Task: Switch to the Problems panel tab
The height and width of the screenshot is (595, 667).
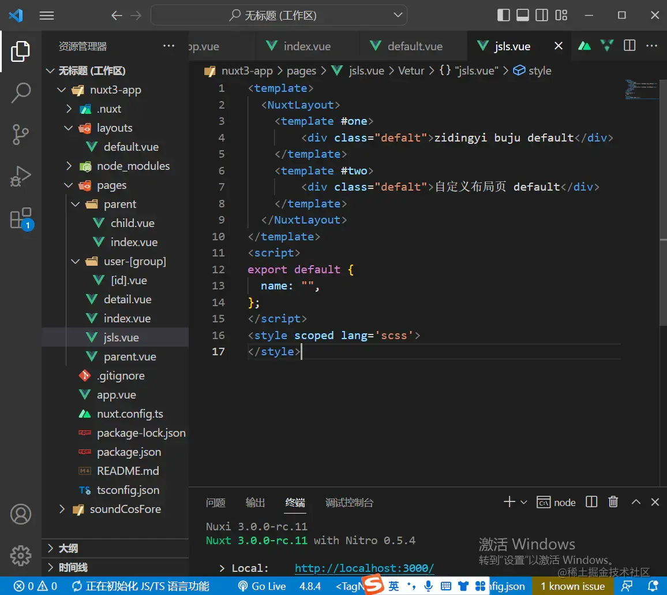Action: pos(215,503)
